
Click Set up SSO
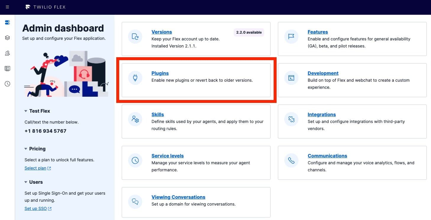[x=38, y=208]
